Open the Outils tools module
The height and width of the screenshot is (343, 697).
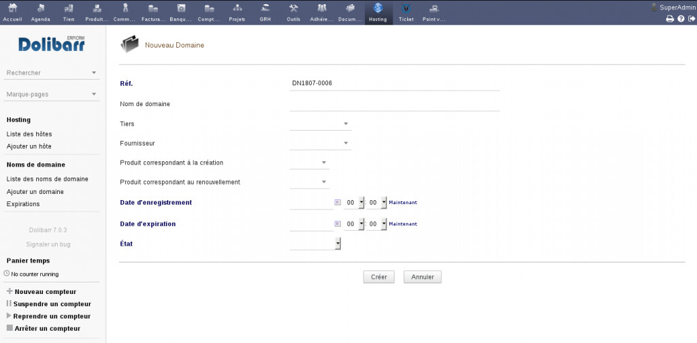pos(293,12)
